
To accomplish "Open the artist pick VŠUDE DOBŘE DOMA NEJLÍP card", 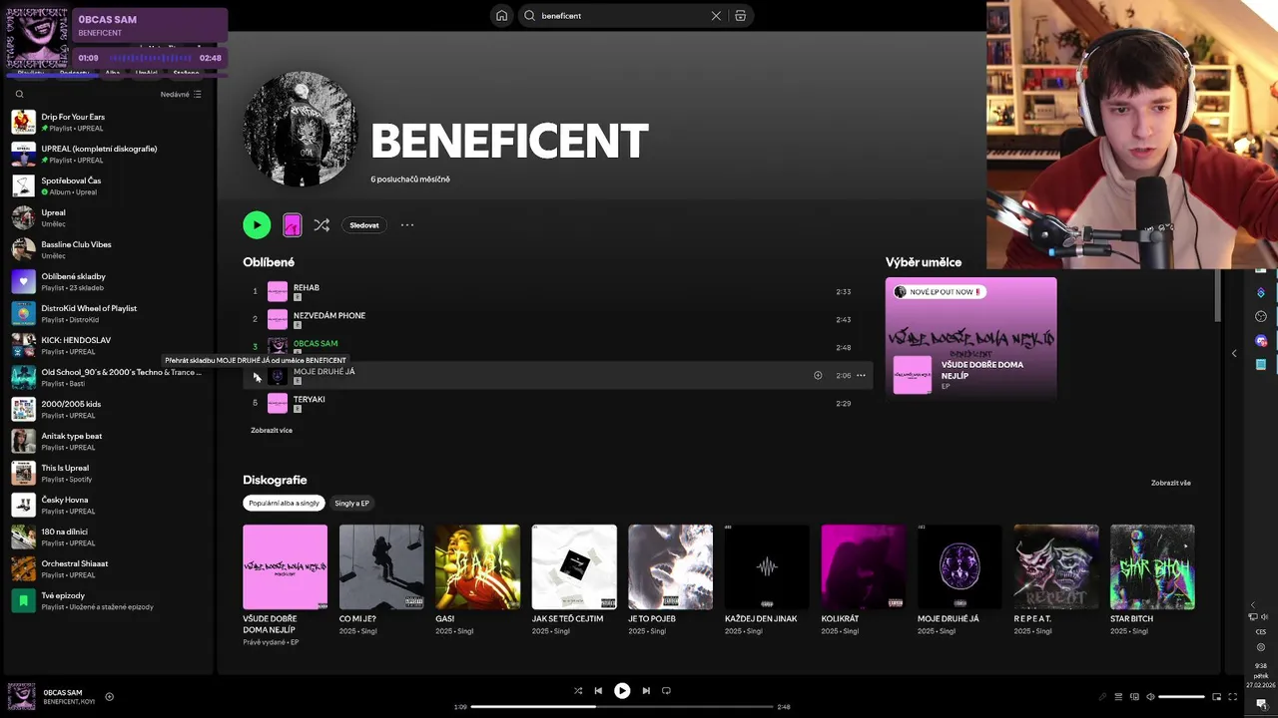I will tap(970, 339).
